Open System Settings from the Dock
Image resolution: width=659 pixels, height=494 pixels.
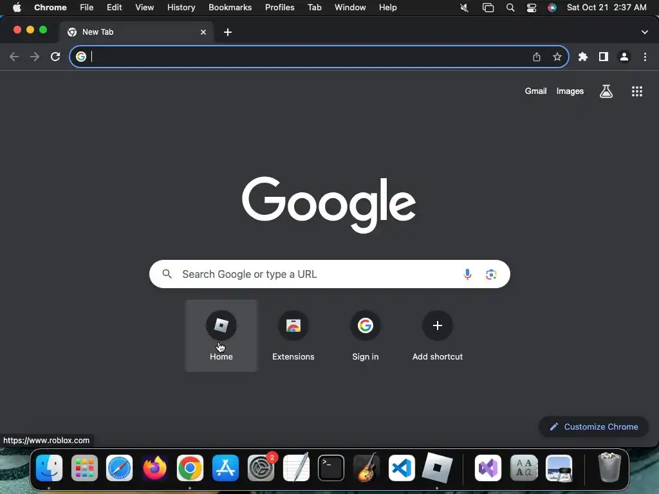pos(261,468)
